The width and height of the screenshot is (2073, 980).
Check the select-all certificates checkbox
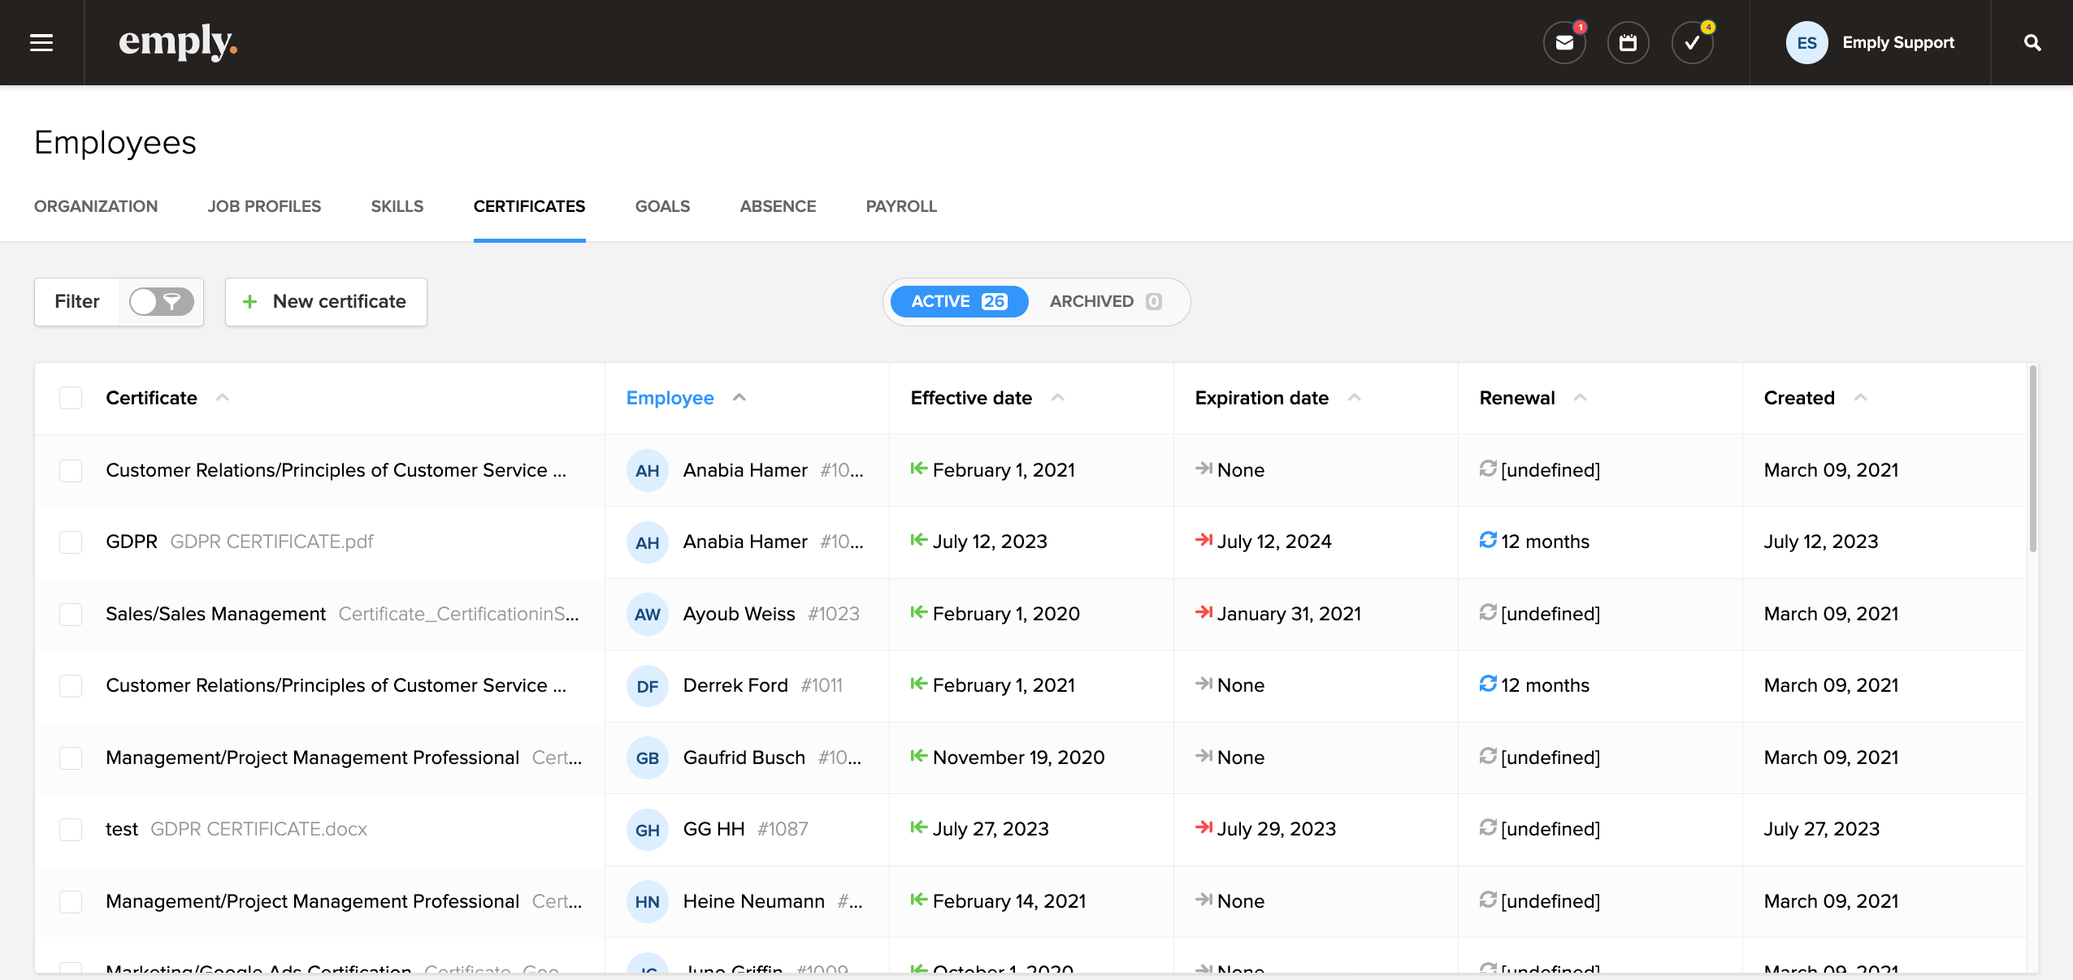pyautogui.click(x=71, y=398)
